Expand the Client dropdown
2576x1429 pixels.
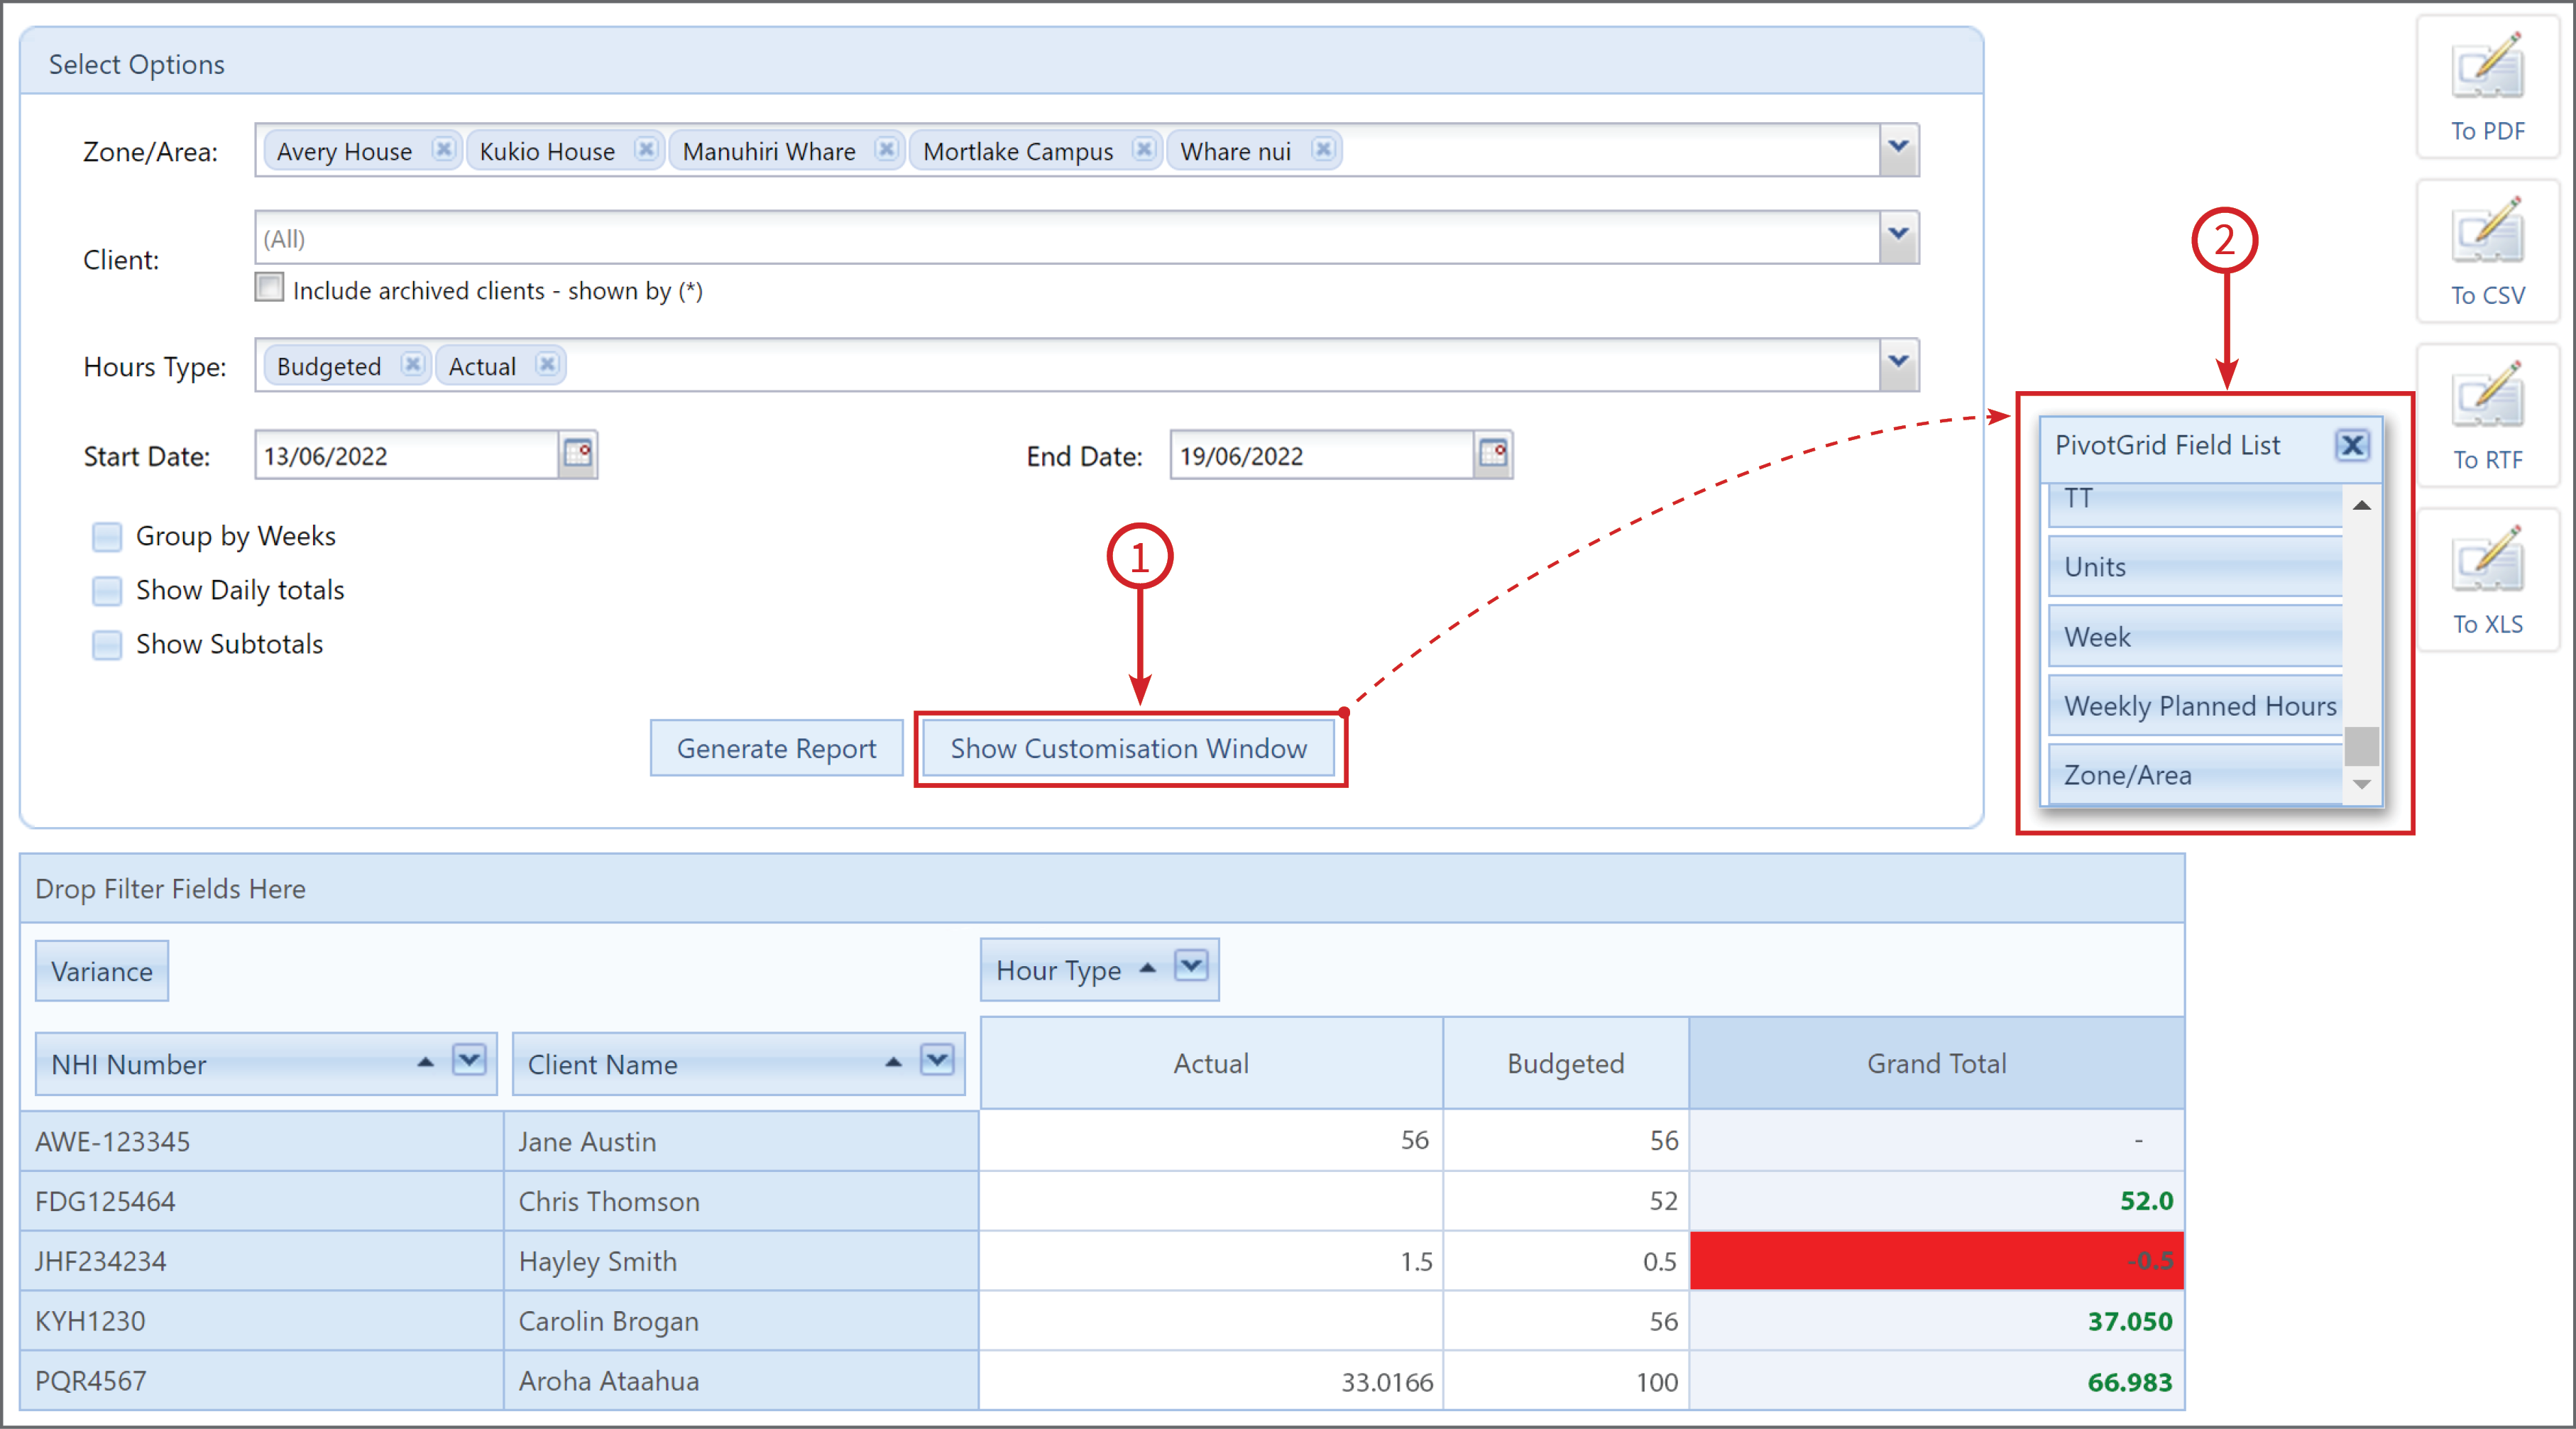pyautogui.click(x=1898, y=237)
